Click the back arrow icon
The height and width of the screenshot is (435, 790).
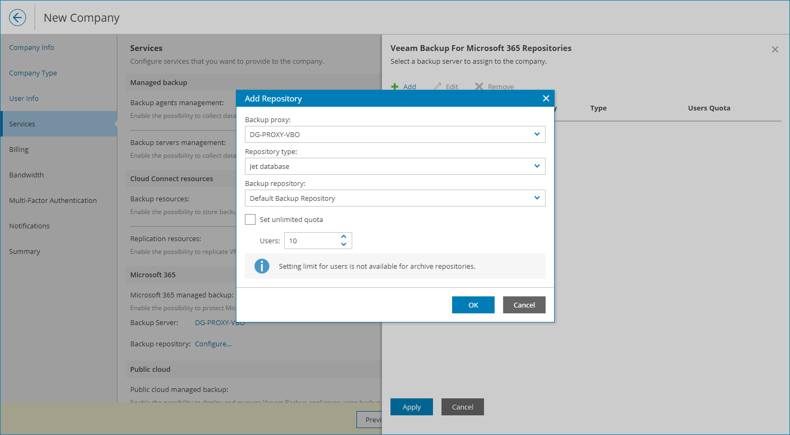click(x=18, y=18)
